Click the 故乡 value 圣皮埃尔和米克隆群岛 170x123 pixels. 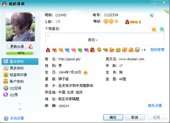pos(76,86)
